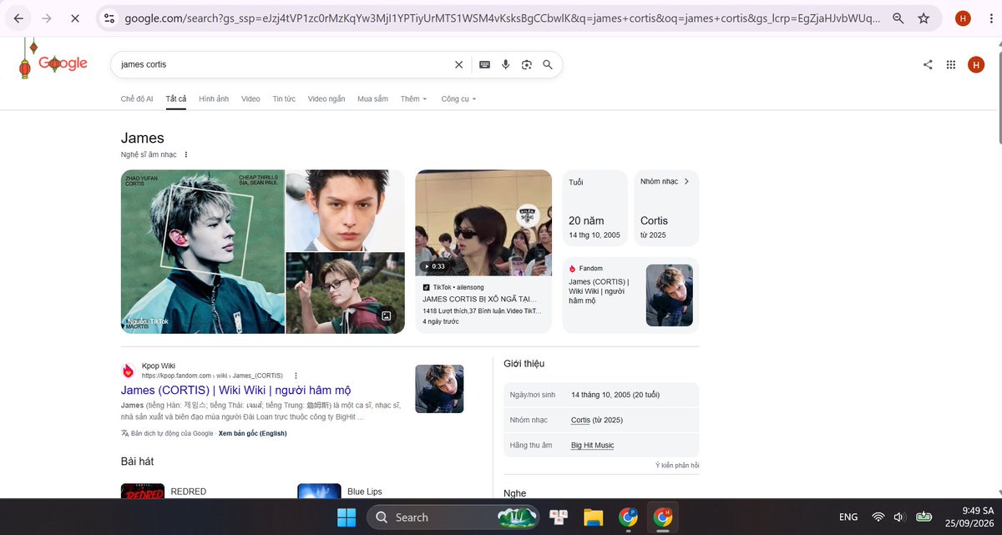Viewport: 1002px width, 535px height.
Task: Open File Explorer from taskbar
Action: click(x=593, y=517)
